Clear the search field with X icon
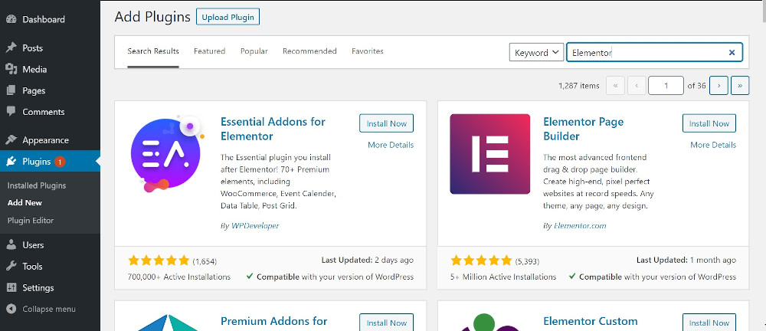 (732, 52)
